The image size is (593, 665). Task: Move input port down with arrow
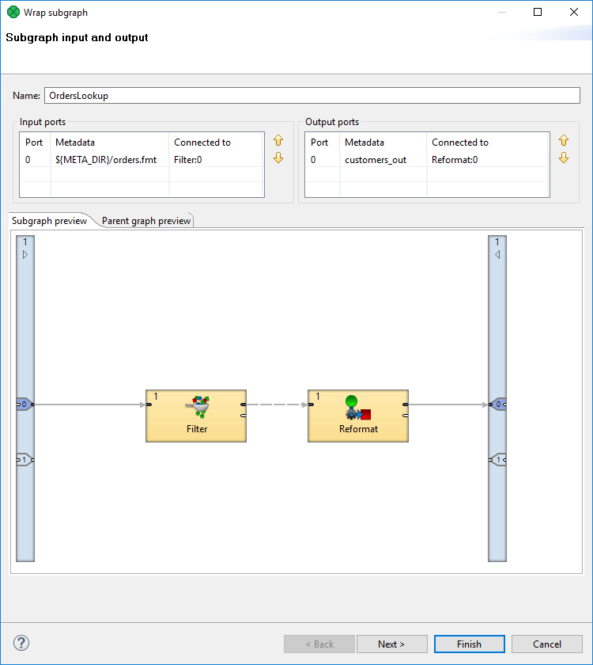[278, 158]
